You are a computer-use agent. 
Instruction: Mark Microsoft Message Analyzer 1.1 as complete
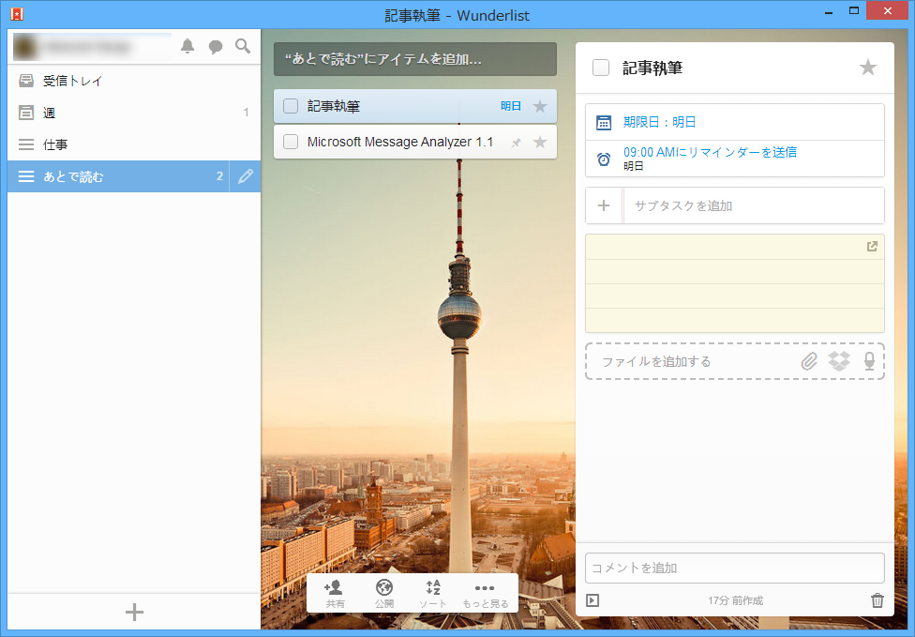click(x=290, y=142)
